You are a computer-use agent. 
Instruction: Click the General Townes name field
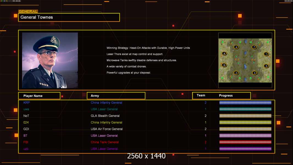point(69,17)
